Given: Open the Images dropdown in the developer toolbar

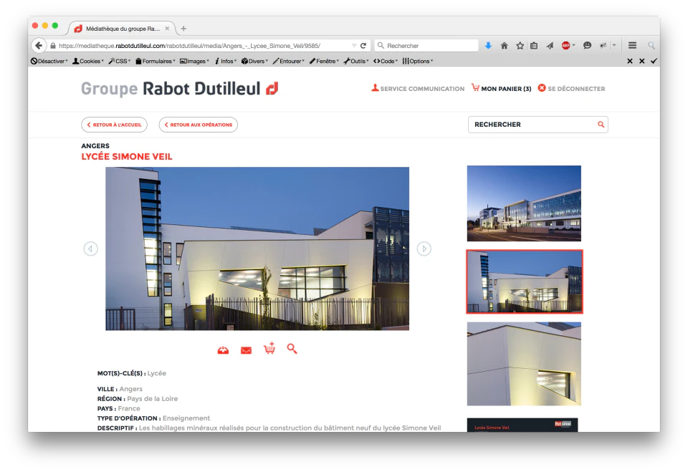Looking at the screenshot, I should (x=194, y=61).
